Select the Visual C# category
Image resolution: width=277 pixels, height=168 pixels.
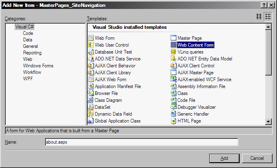pyautogui.click(x=24, y=27)
